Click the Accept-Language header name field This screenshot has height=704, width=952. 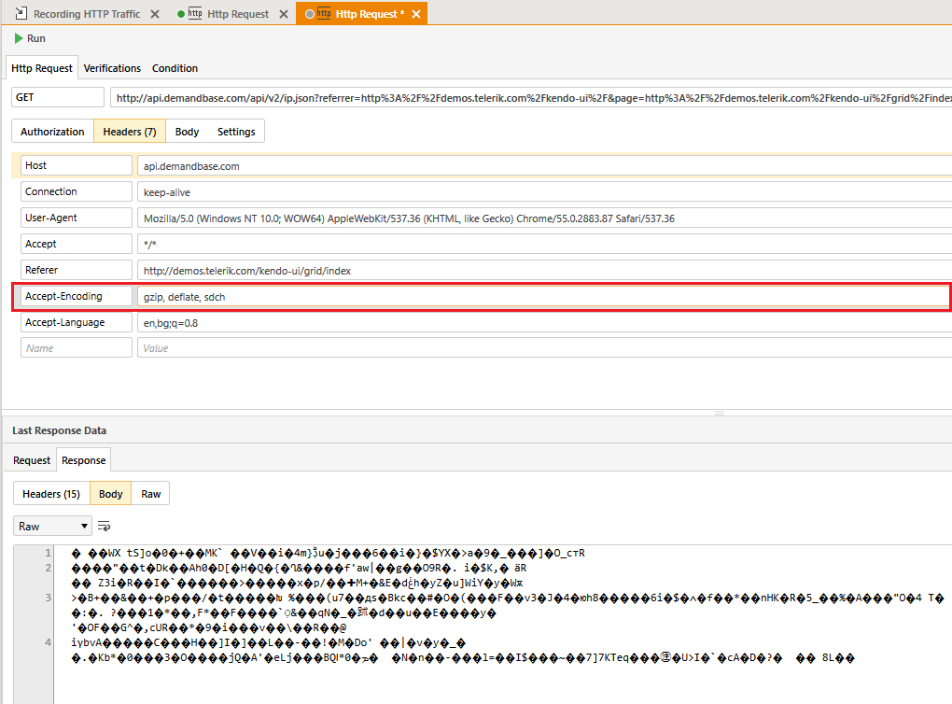77,322
